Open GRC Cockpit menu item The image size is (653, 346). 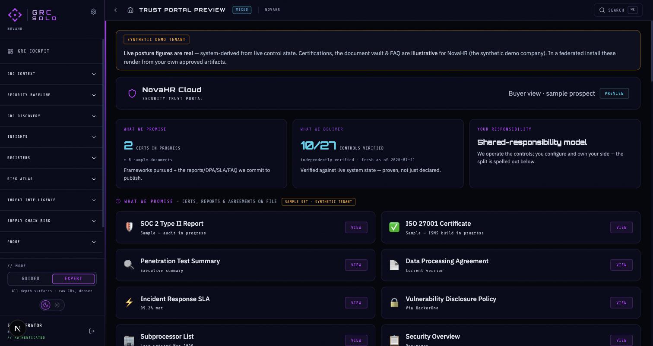click(x=51, y=51)
